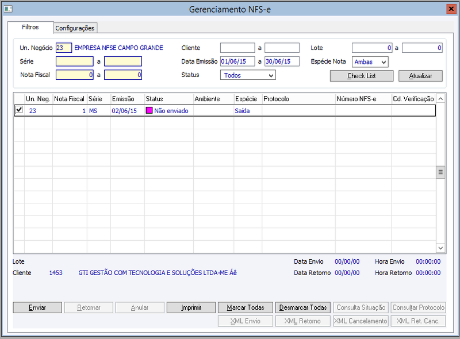
Task: Open the Status dropdown showing Todos
Action: click(248, 75)
